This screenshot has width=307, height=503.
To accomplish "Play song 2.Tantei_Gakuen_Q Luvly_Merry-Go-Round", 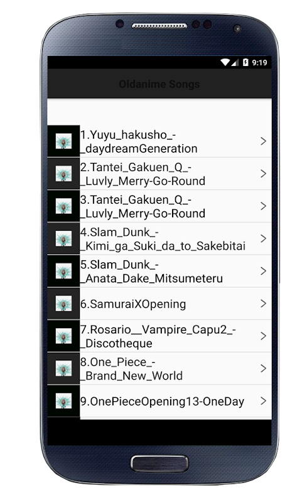I will [143, 174].
